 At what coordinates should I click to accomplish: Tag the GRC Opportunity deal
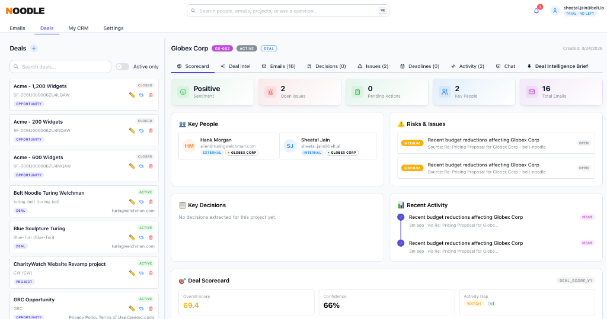pyautogui.click(x=141, y=308)
